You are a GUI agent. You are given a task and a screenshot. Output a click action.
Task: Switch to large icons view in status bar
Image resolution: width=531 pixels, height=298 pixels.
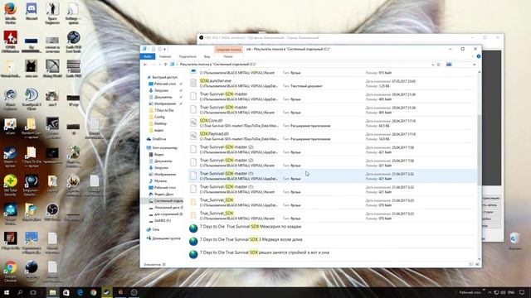pyautogui.click(x=478, y=265)
